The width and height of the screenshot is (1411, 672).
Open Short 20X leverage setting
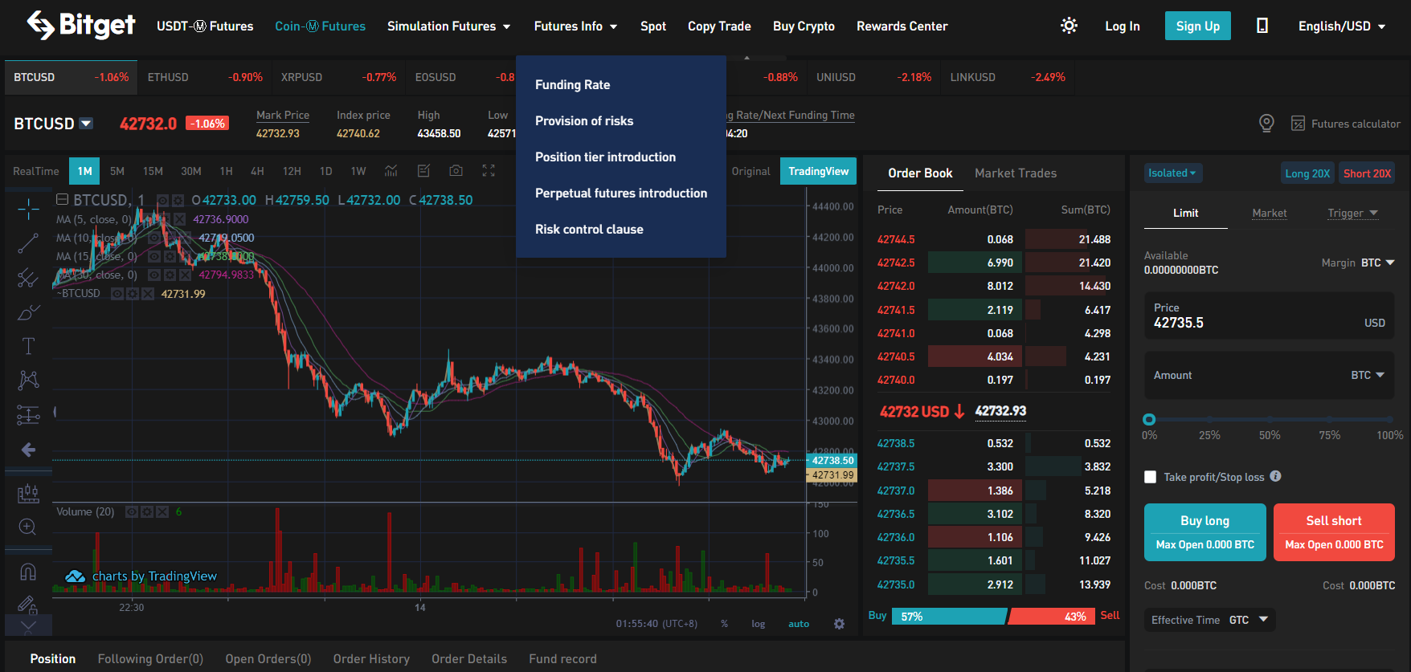(x=1368, y=173)
